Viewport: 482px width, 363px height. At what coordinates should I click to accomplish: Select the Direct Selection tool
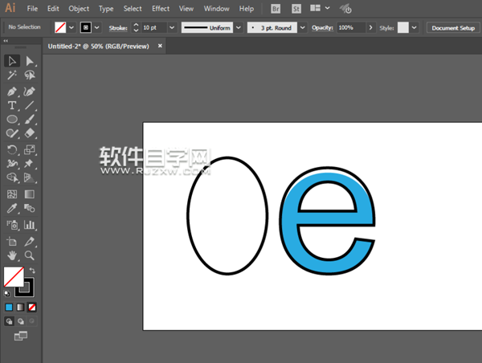30,61
